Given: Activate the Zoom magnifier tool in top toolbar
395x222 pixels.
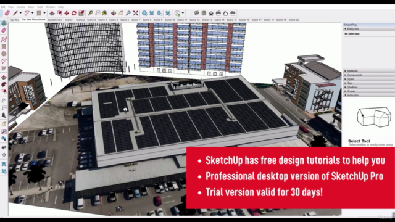Looking at the screenshot, I should 128,13.
